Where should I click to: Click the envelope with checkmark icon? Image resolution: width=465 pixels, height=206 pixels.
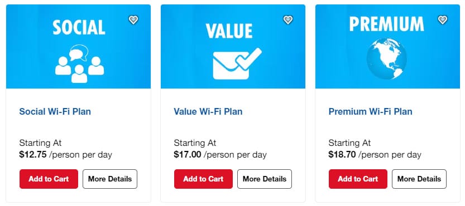[237, 63]
